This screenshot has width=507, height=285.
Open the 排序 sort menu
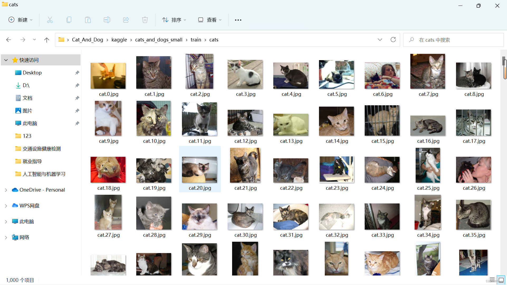pos(174,20)
